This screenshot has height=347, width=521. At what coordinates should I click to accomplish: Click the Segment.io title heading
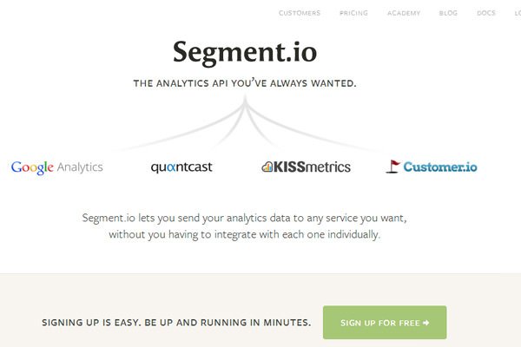click(x=245, y=52)
